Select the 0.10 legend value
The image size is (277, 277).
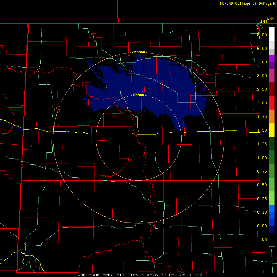(x=262, y=212)
